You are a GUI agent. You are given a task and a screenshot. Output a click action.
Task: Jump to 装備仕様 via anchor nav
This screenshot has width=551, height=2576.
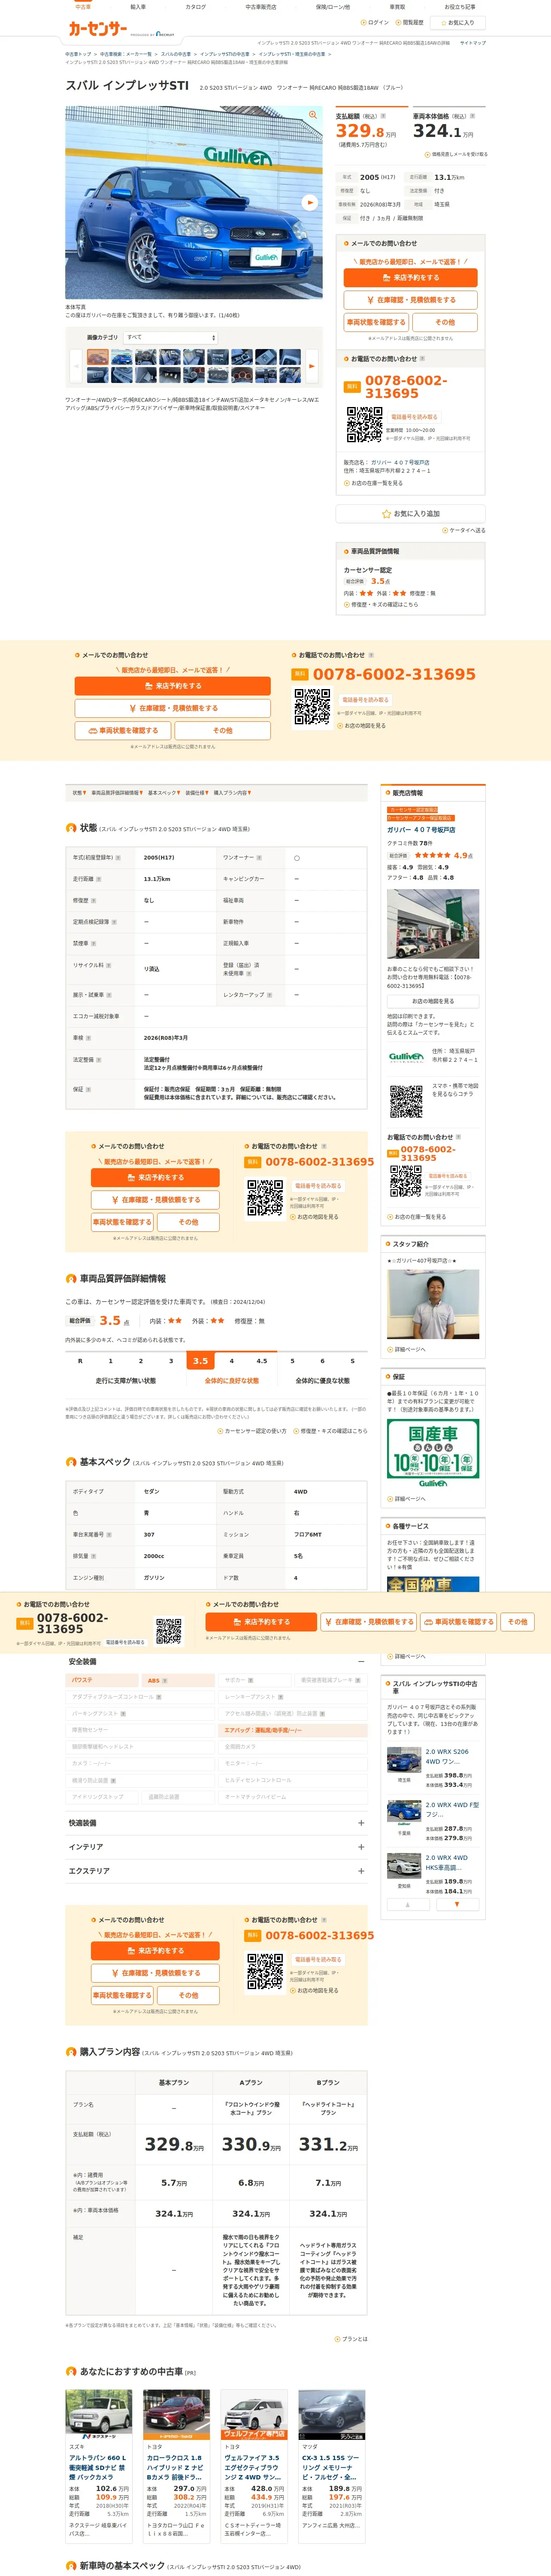196,793
